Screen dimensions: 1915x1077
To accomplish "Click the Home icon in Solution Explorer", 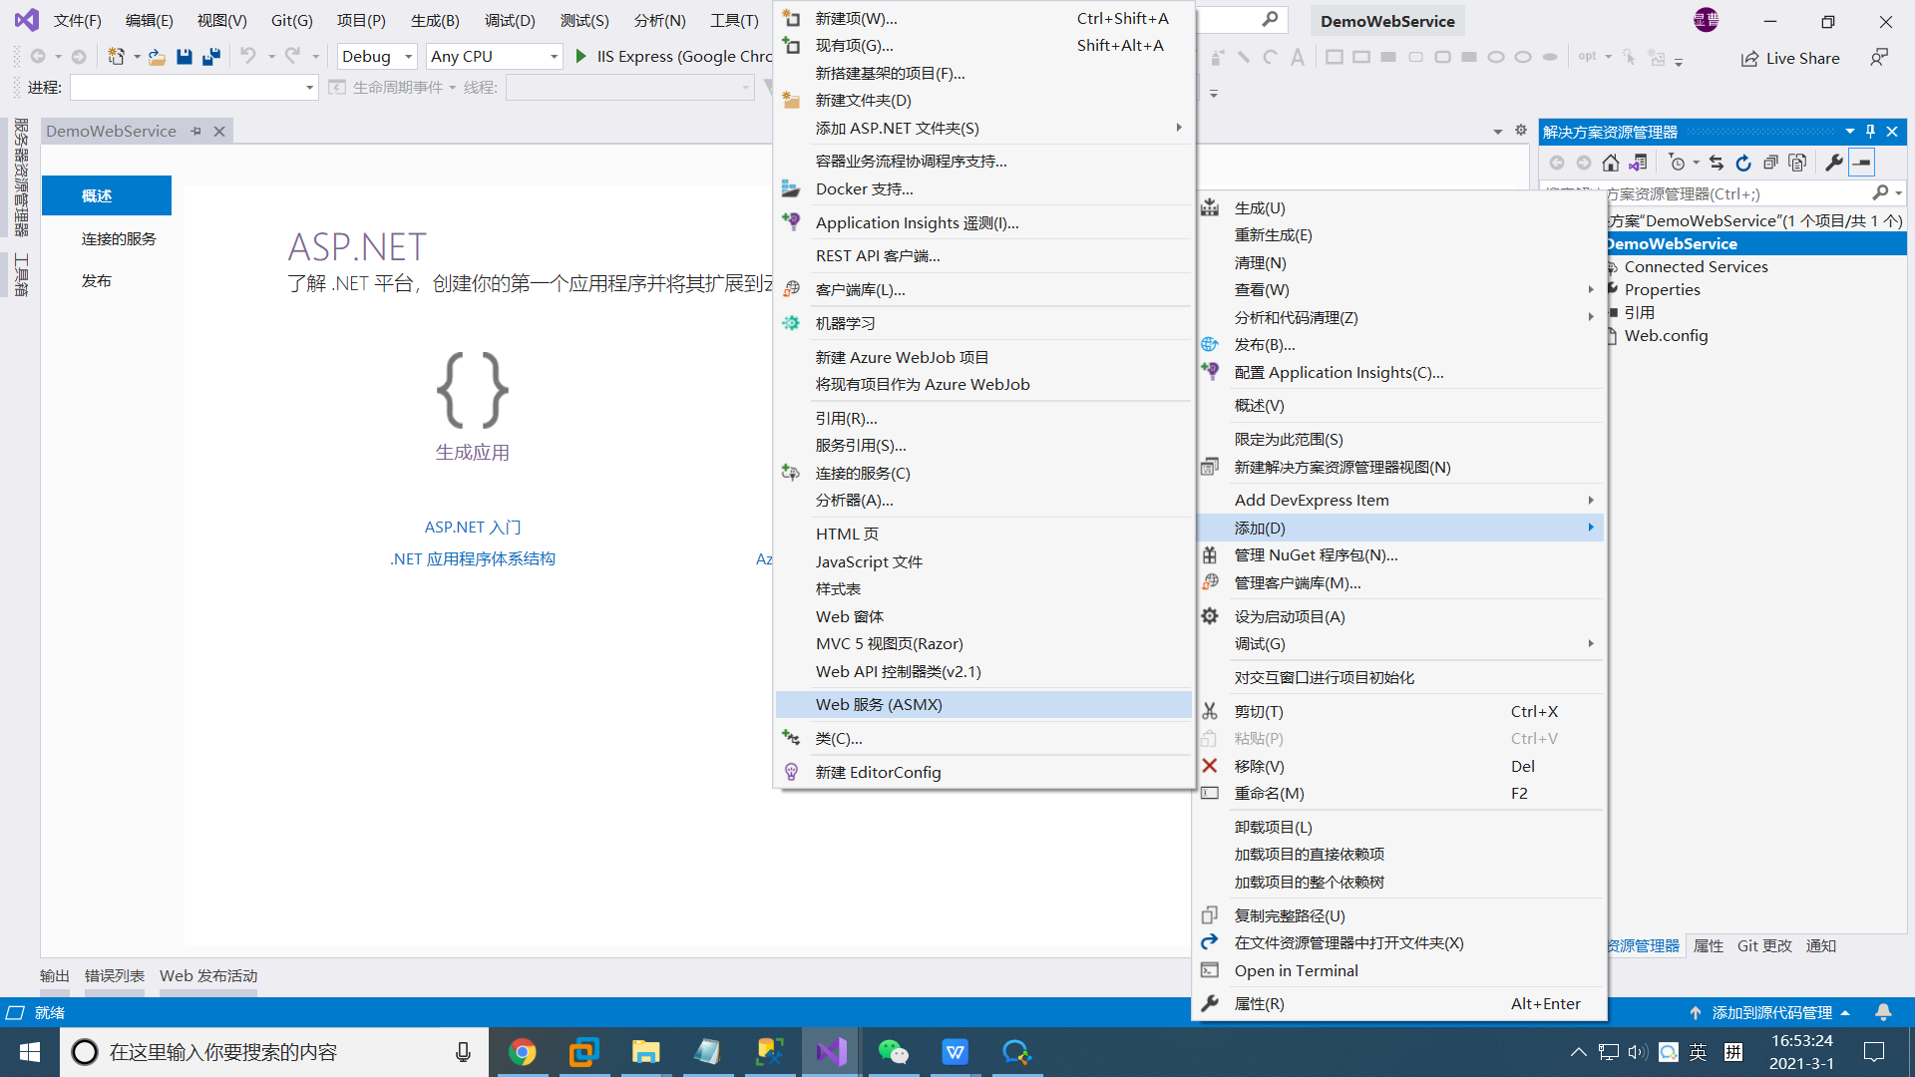I will click(x=1610, y=163).
